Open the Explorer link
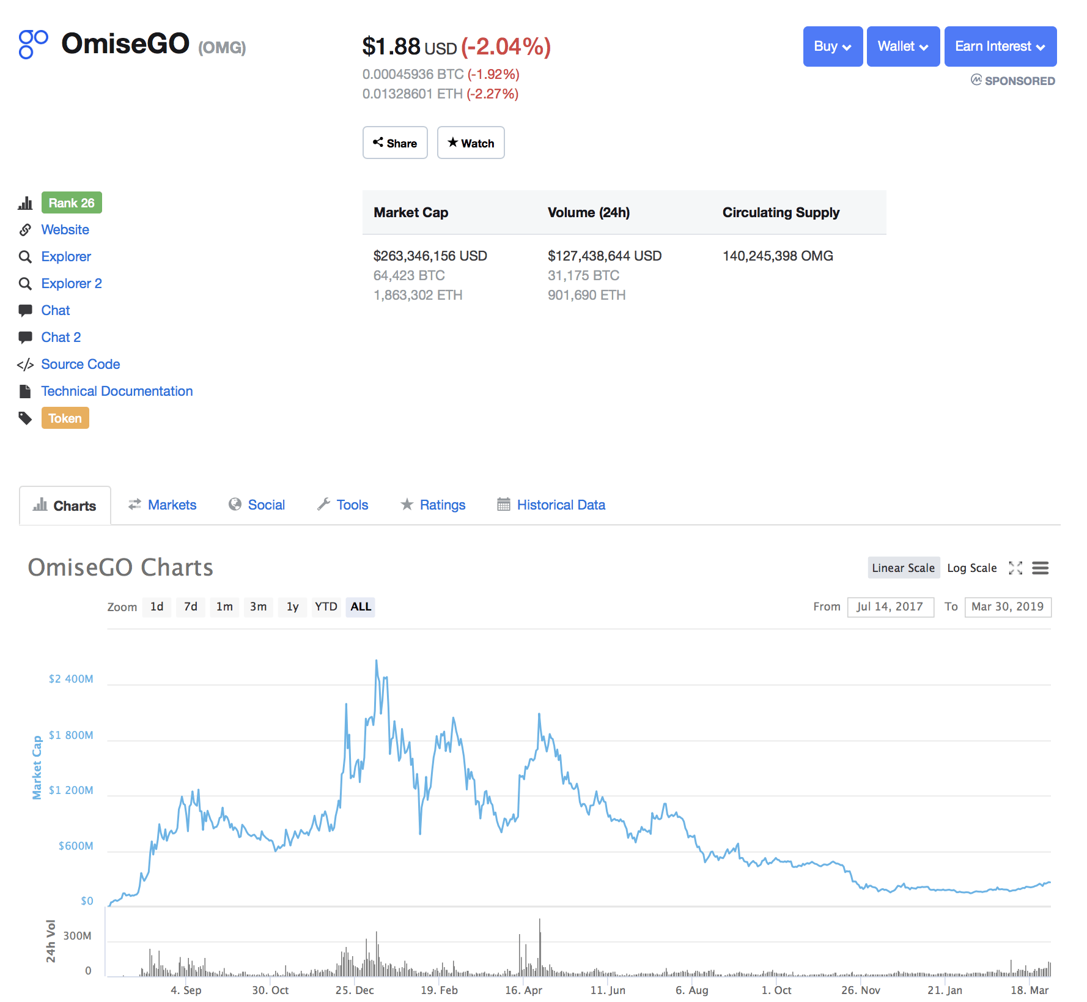The width and height of the screenshot is (1087, 1002). point(66,257)
